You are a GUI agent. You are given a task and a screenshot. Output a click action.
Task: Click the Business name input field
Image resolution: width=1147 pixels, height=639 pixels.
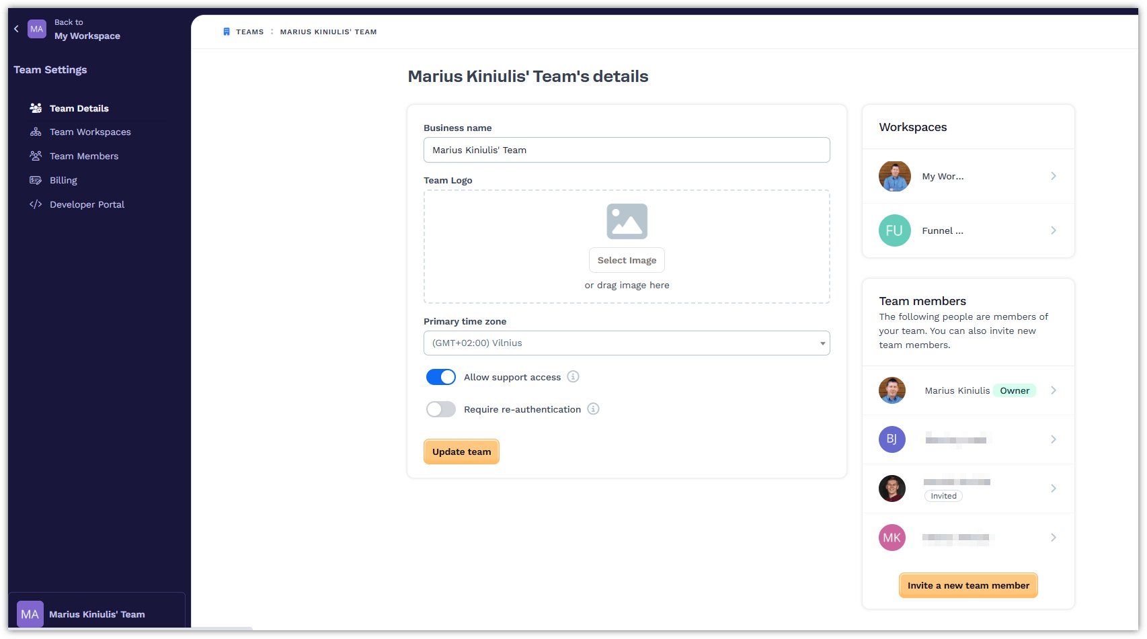coord(626,150)
